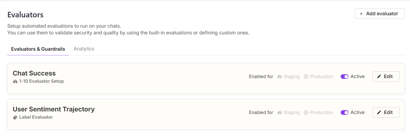Switch to the Analytics tab
The width and height of the screenshot is (410, 136).
84,49
